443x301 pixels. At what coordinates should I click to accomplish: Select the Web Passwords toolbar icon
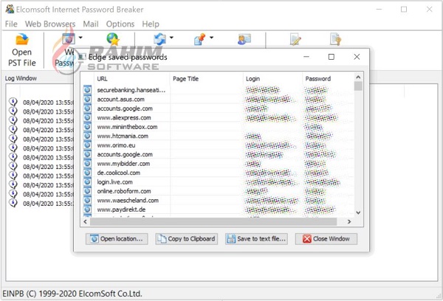click(69, 39)
